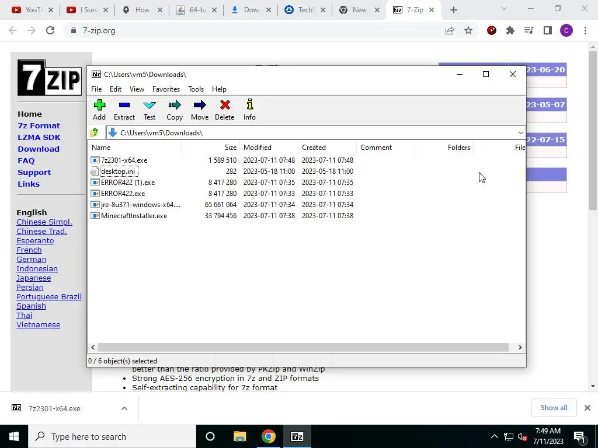Click the muted volume icon in system tray
The image size is (598, 448).
tap(522, 436)
